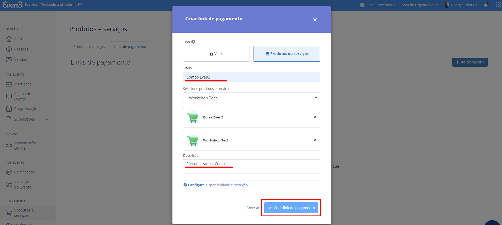Image resolution: width=502 pixels, height=225 pixels.
Task: Click the Produtos e serviços cart icon
Action: [x=9, y=213]
